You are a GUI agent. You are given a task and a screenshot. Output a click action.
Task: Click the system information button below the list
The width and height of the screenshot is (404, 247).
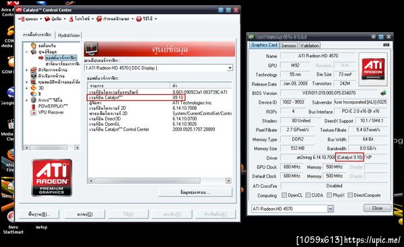tap(195, 192)
